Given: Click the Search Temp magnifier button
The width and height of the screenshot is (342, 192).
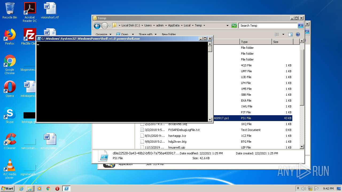Looking at the screenshot, I should click(301, 26).
